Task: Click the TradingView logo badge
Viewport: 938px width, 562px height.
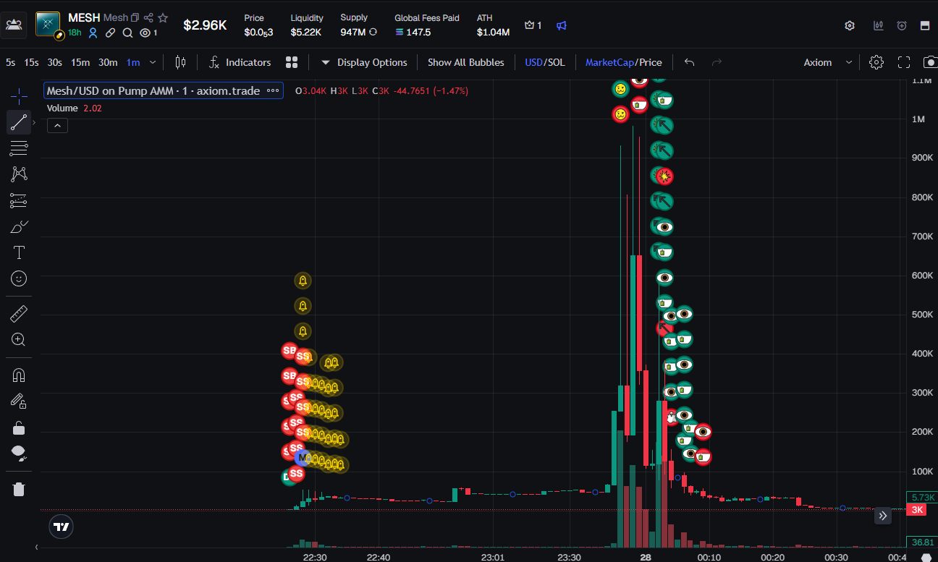Action: (x=62, y=527)
